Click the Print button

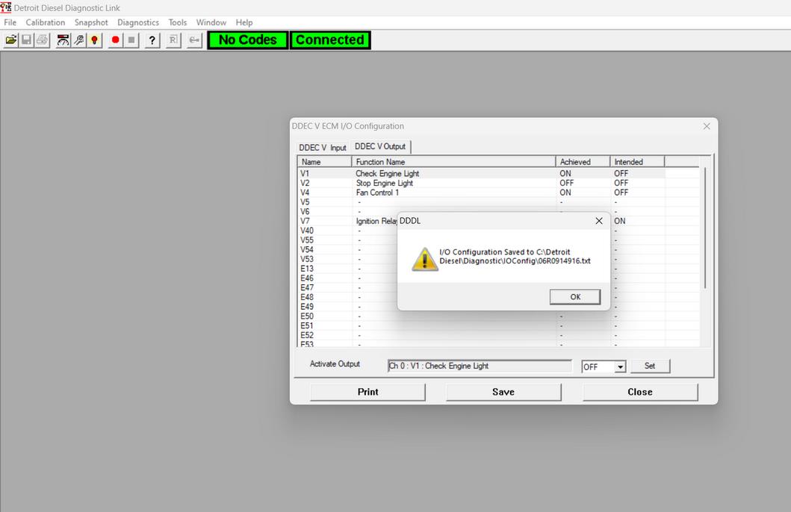[367, 392]
